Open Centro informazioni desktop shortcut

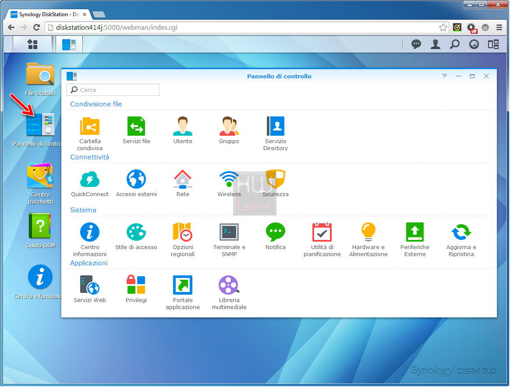coord(40,282)
